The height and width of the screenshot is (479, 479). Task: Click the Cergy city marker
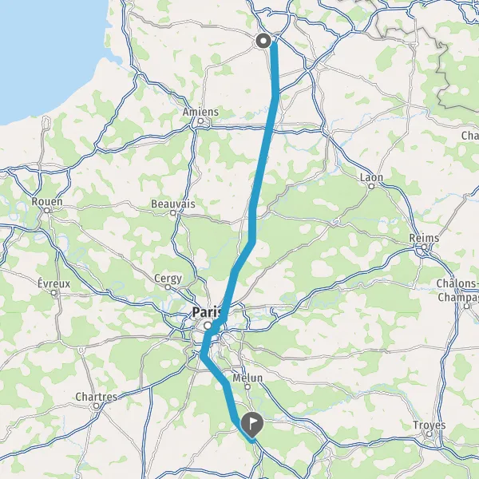pyautogui.click(x=168, y=287)
